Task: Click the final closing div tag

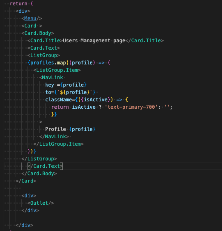Action: (x=25, y=225)
